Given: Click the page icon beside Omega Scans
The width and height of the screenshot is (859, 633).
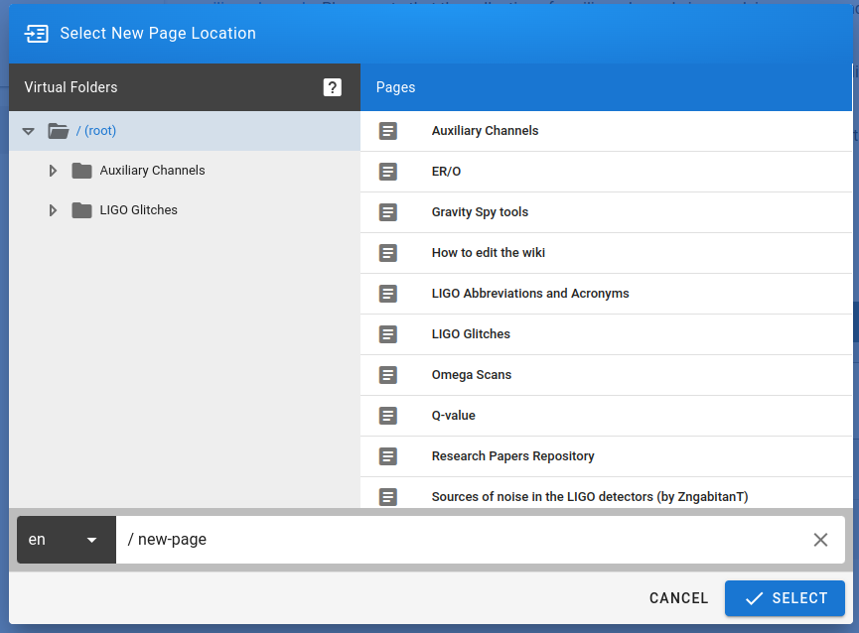Looking at the screenshot, I should pos(388,375).
